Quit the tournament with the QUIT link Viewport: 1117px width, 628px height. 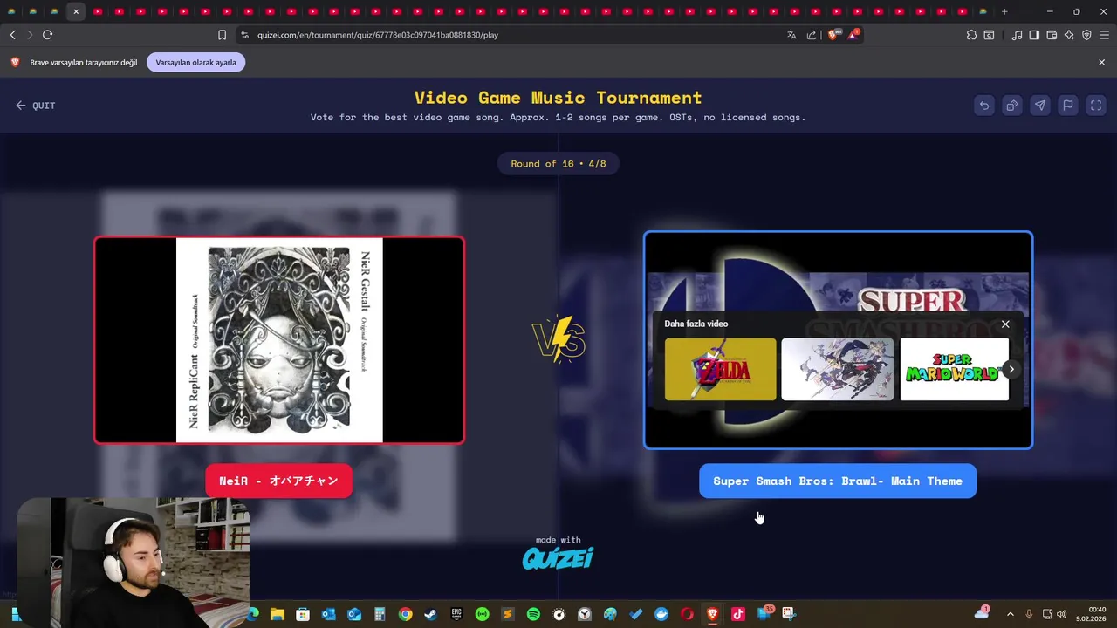[35, 106]
